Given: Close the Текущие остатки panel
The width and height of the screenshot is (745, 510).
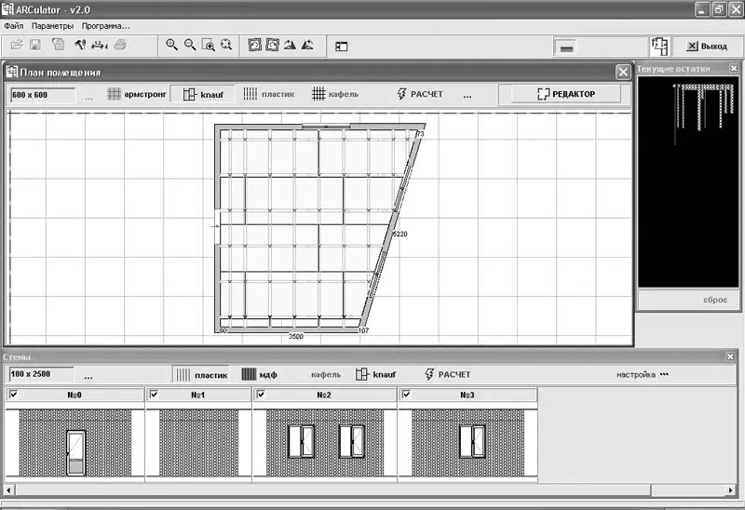Looking at the screenshot, I should click(734, 68).
